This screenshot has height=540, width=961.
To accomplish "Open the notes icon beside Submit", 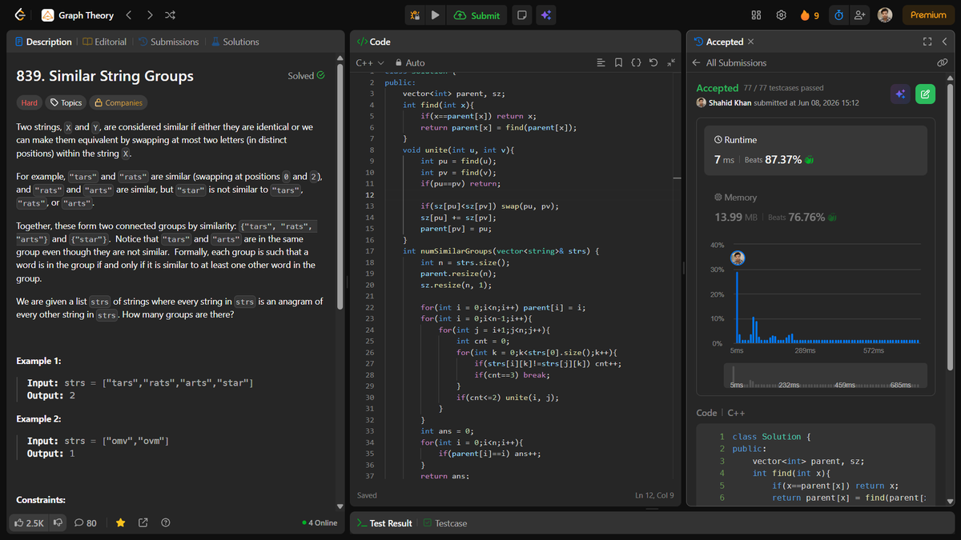I will tap(521, 15).
